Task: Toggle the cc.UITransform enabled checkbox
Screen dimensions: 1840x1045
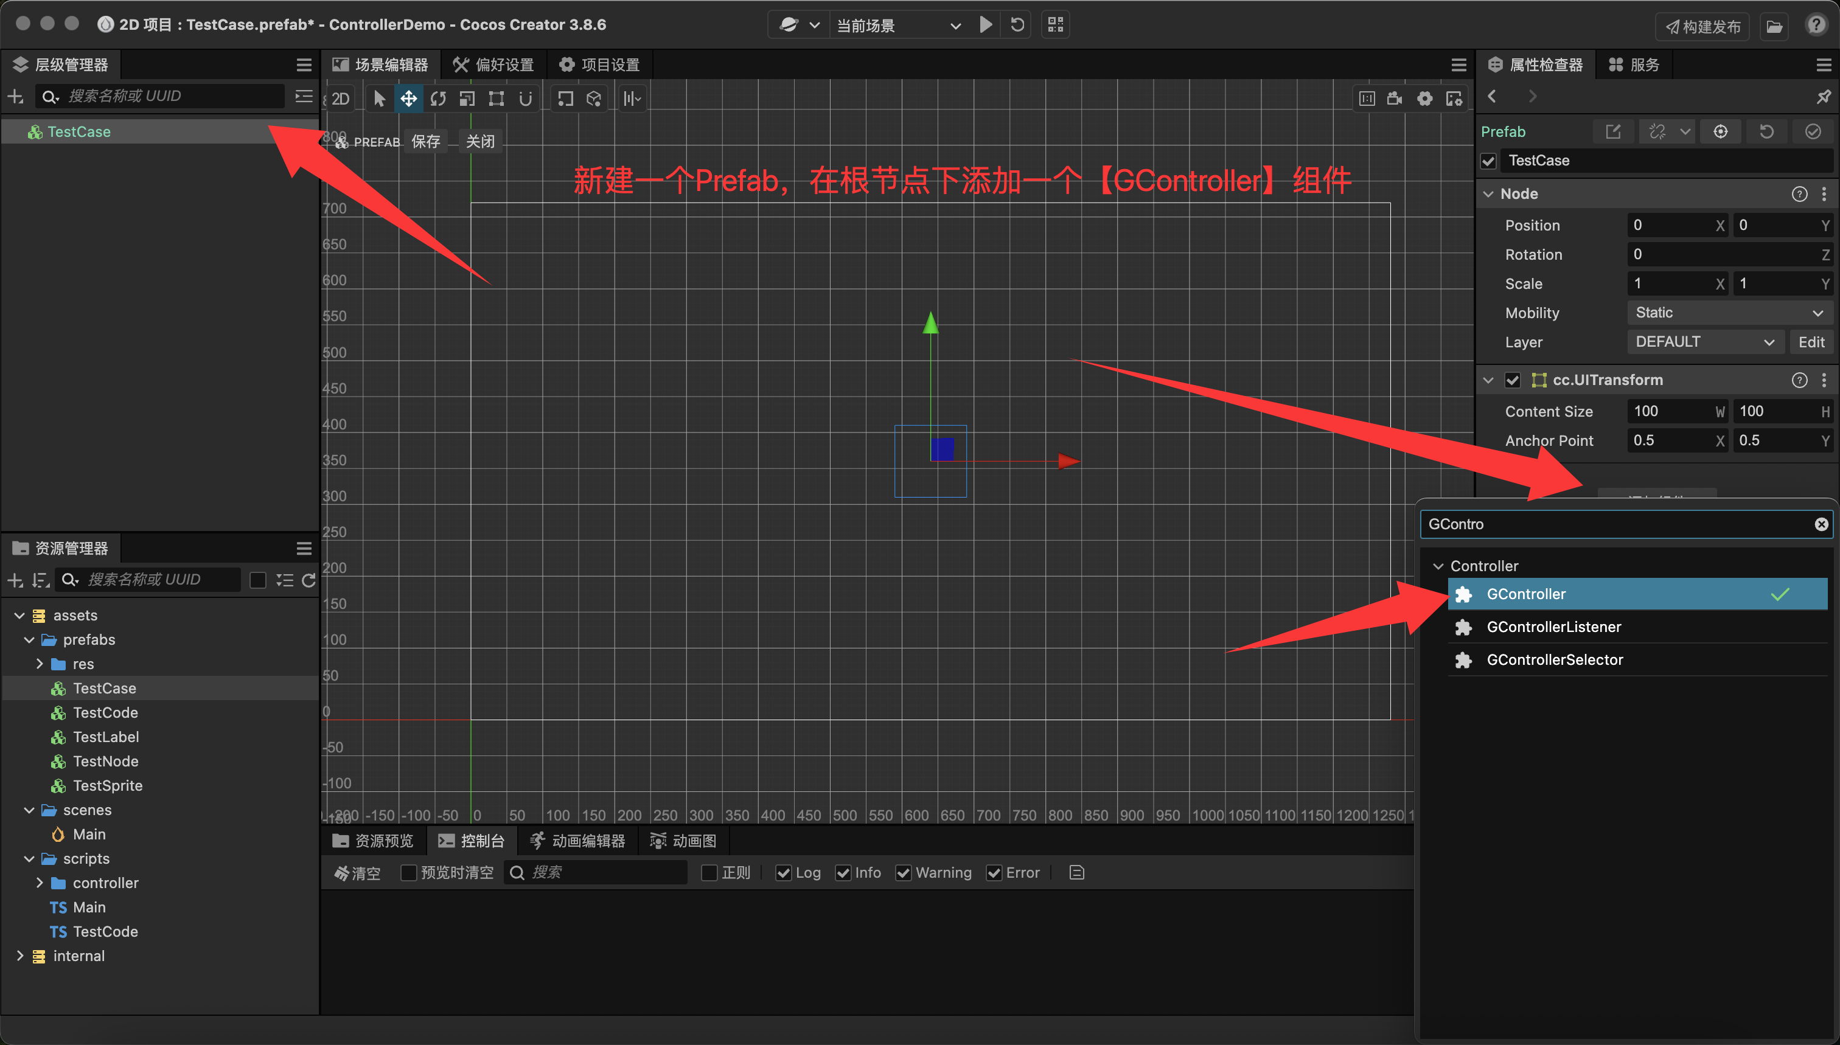Action: [x=1513, y=380]
